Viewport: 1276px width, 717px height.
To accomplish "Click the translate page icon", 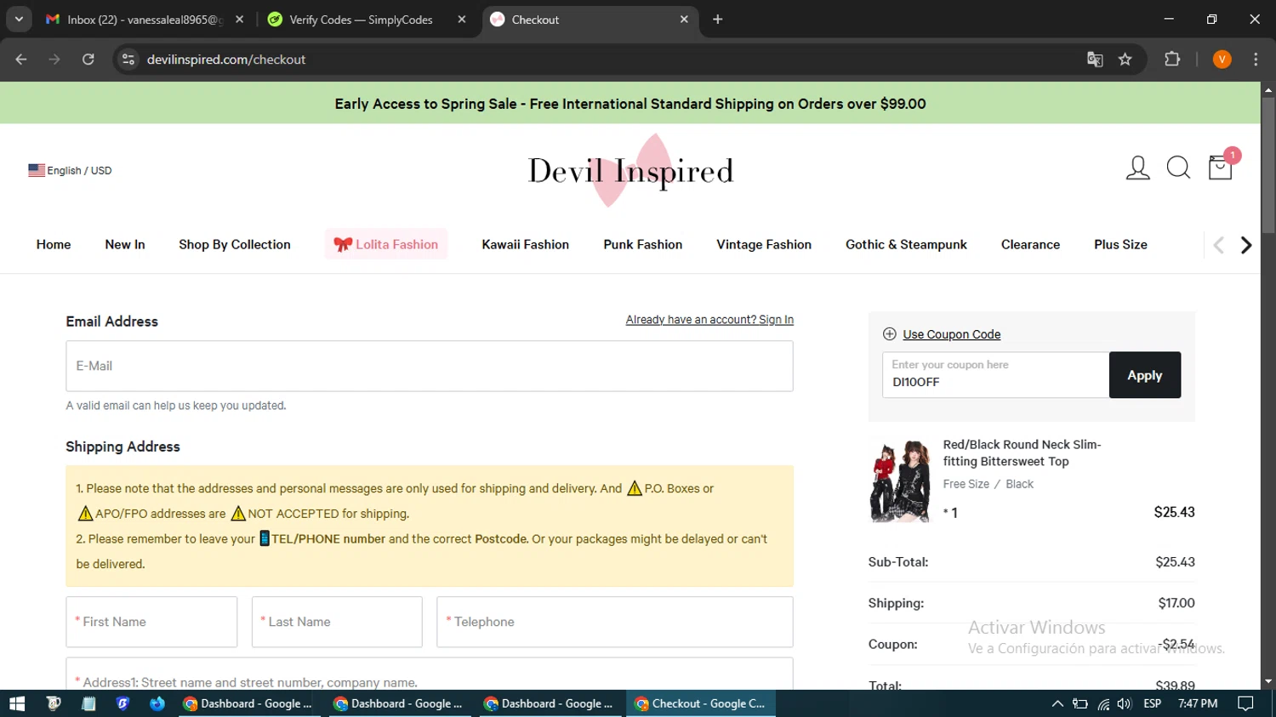I will pos(1095,60).
